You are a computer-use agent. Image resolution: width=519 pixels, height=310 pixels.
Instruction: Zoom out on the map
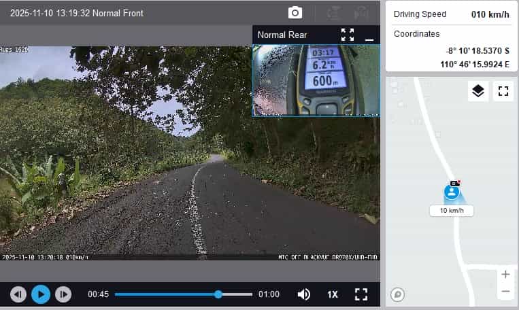point(505,292)
